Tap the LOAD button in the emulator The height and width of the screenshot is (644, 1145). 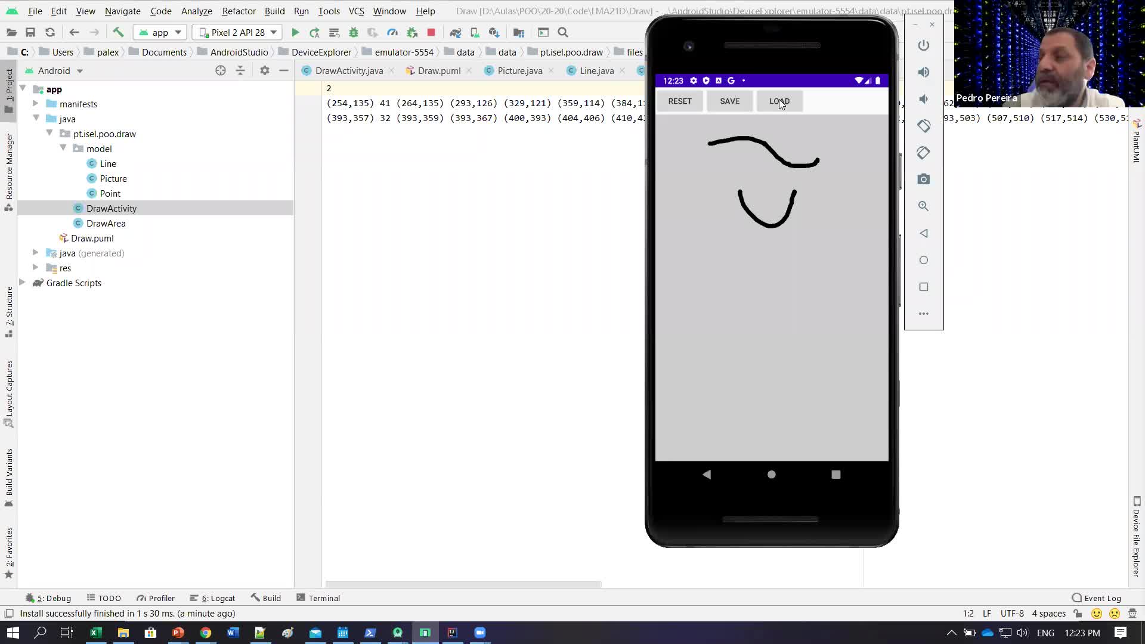pos(779,101)
